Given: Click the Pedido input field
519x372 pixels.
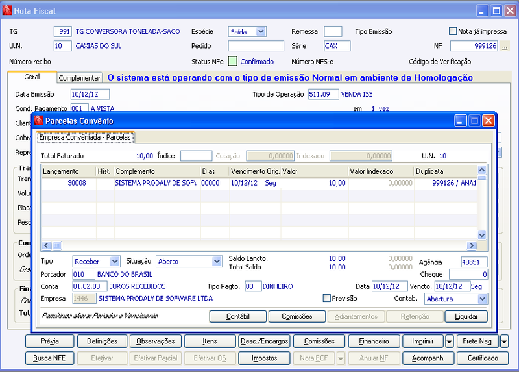Looking at the screenshot, I should [x=256, y=45].
